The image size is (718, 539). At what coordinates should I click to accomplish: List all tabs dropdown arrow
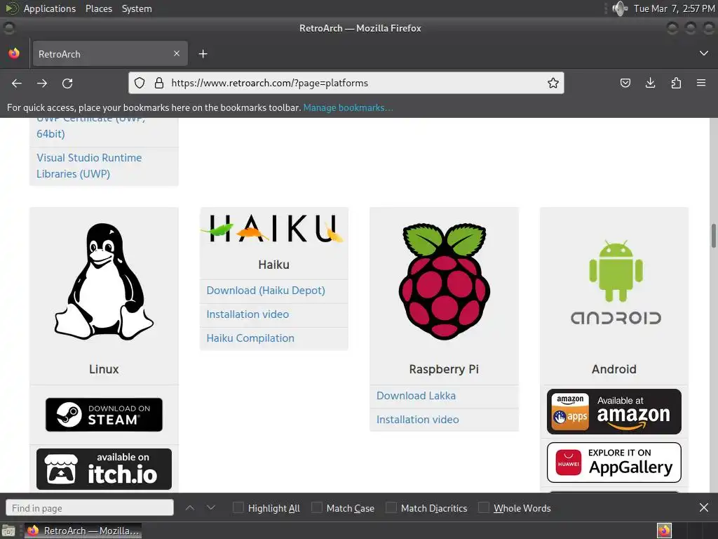(x=704, y=53)
